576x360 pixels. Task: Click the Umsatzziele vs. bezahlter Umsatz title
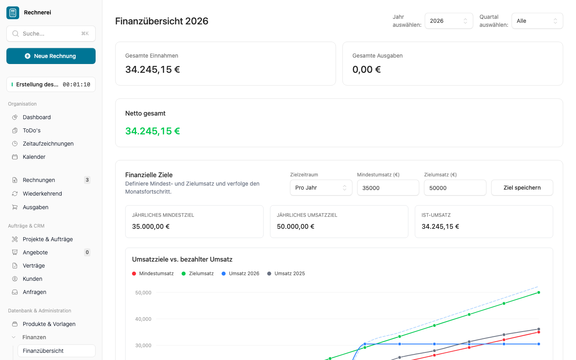click(182, 259)
